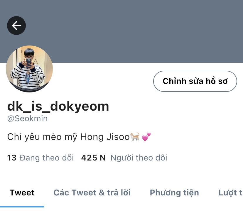Switch to the Phương tiện tab
This screenshot has height=223, width=243.
pyautogui.click(x=174, y=193)
